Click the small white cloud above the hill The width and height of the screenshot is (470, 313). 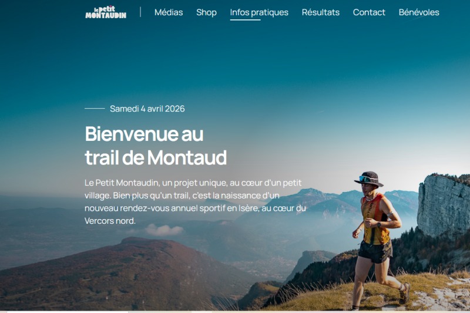[x=164, y=230]
